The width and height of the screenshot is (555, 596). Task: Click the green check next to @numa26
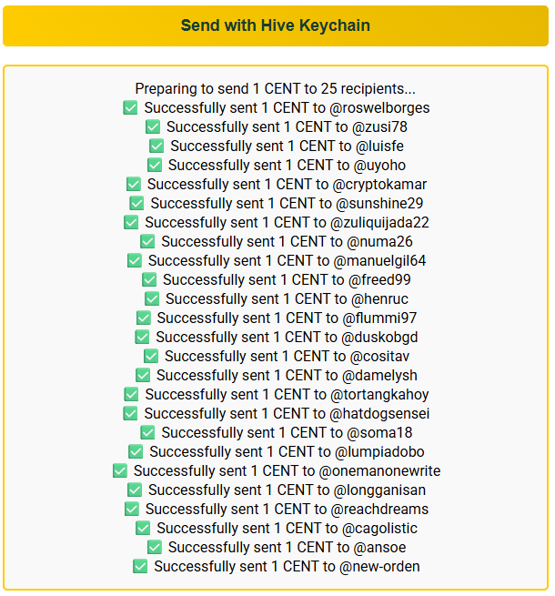147,241
